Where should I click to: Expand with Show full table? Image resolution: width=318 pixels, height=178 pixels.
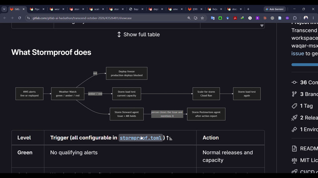138,35
